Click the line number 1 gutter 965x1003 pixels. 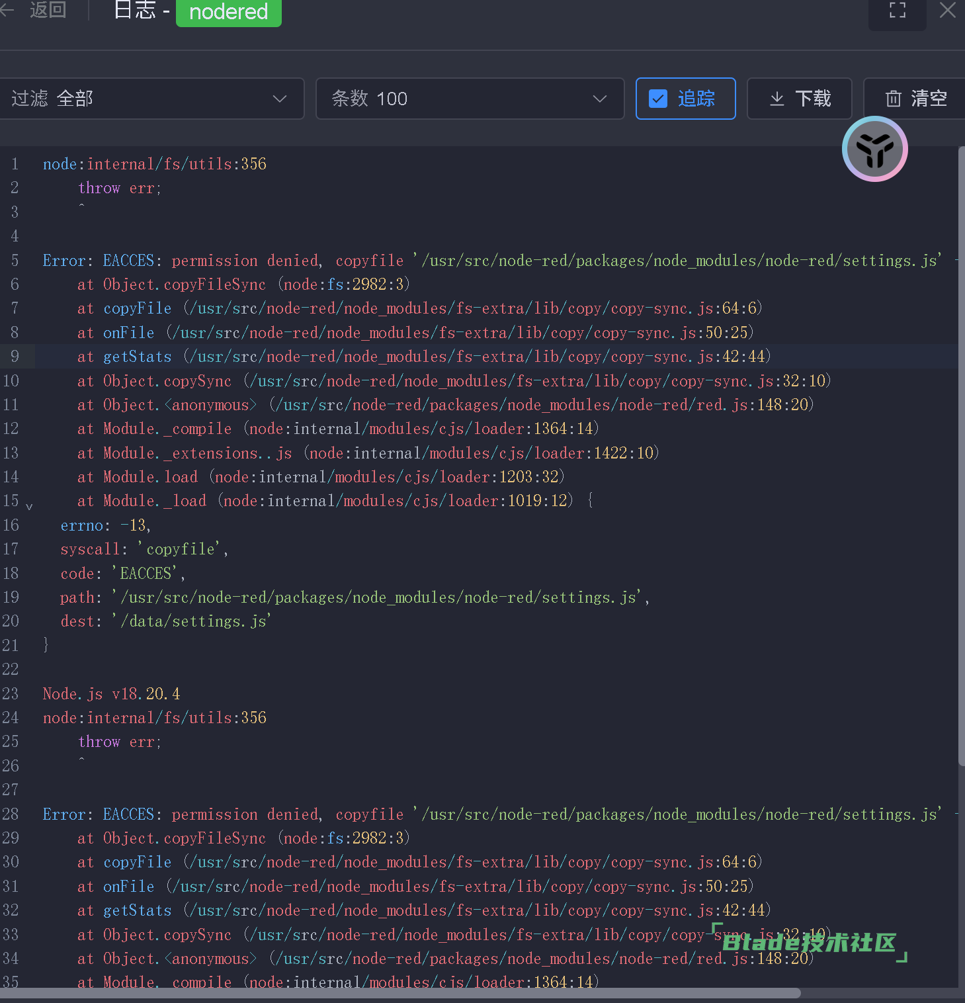(x=15, y=164)
